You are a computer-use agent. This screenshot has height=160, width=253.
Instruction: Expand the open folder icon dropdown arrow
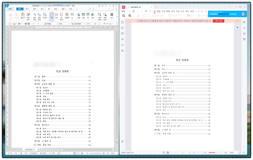click(16, 24)
